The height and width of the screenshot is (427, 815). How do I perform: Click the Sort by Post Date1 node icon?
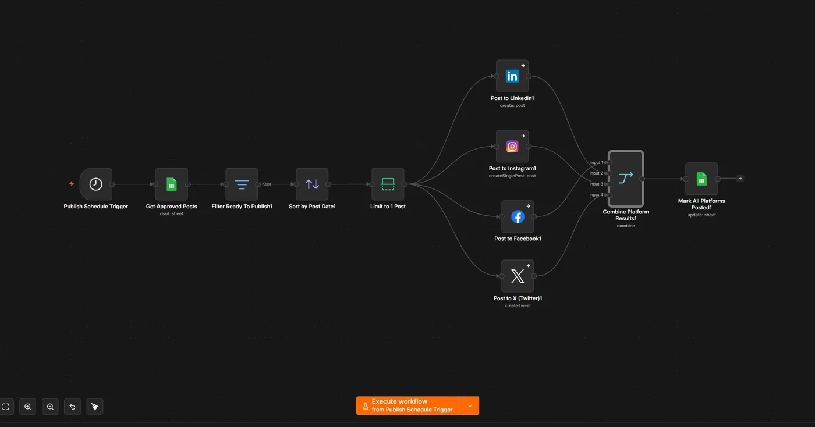pyautogui.click(x=312, y=184)
